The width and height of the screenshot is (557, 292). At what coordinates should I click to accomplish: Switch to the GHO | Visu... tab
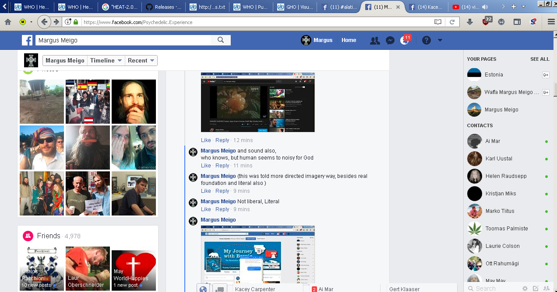point(294,7)
